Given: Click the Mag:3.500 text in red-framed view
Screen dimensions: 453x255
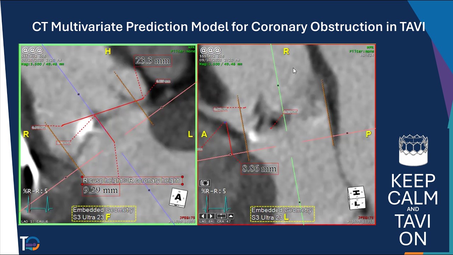Looking at the screenshot, I should tap(221, 64).
